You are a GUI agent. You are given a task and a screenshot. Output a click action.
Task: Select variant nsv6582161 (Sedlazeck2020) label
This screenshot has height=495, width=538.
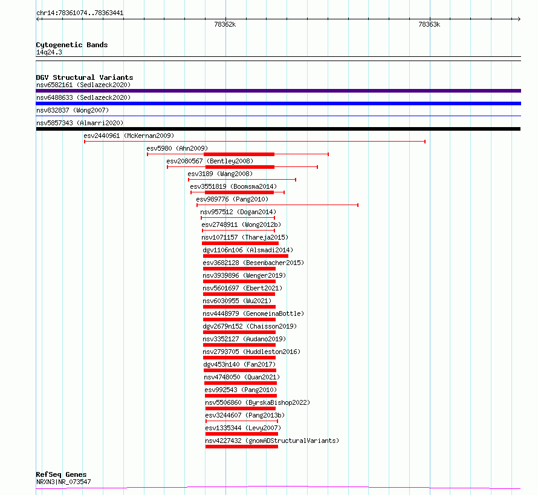pos(83,85)
